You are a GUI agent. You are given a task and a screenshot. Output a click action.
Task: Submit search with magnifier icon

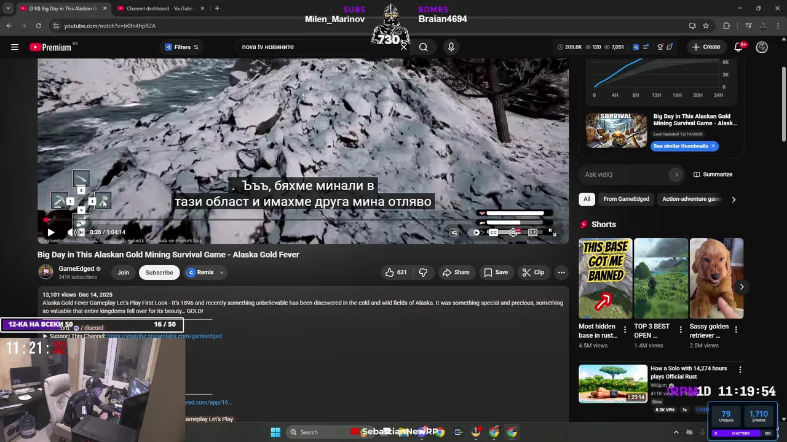tap(424, 47)
